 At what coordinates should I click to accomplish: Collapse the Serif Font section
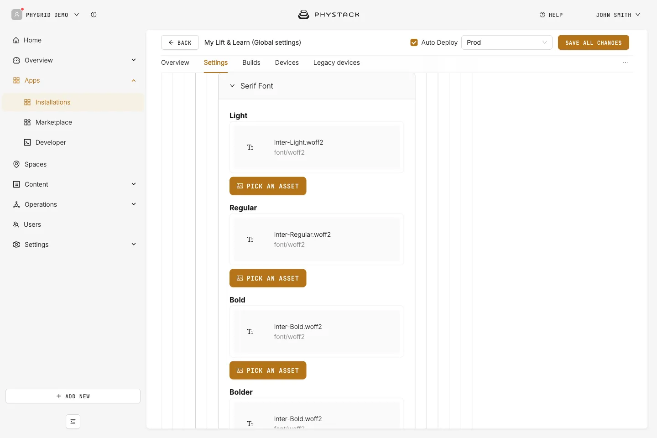(232, 86)
